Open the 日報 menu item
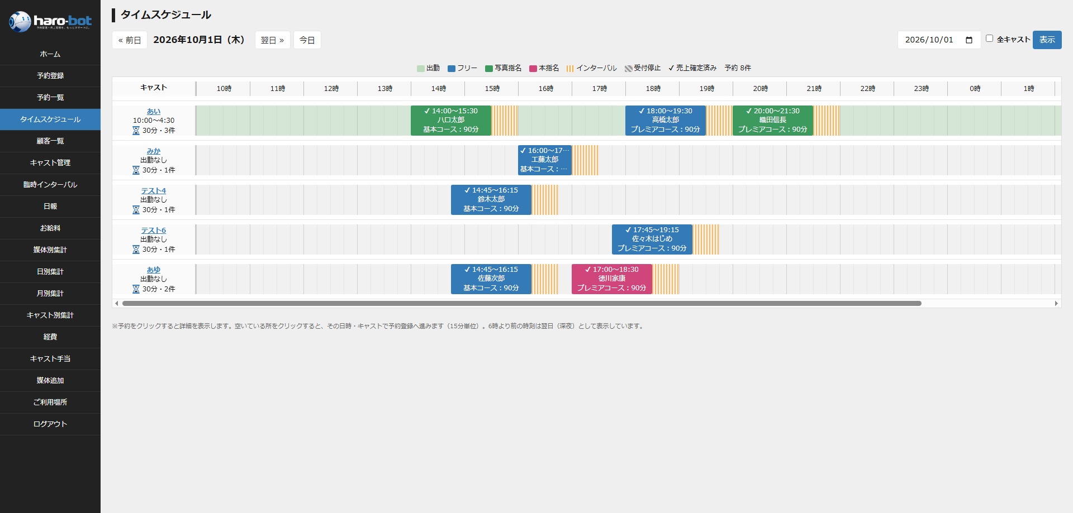This screenshot has height=513, width=1073. 50,207
